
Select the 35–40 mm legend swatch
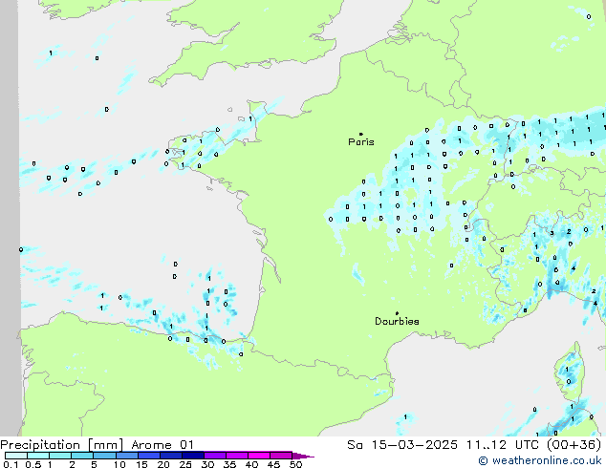point(236,456)
